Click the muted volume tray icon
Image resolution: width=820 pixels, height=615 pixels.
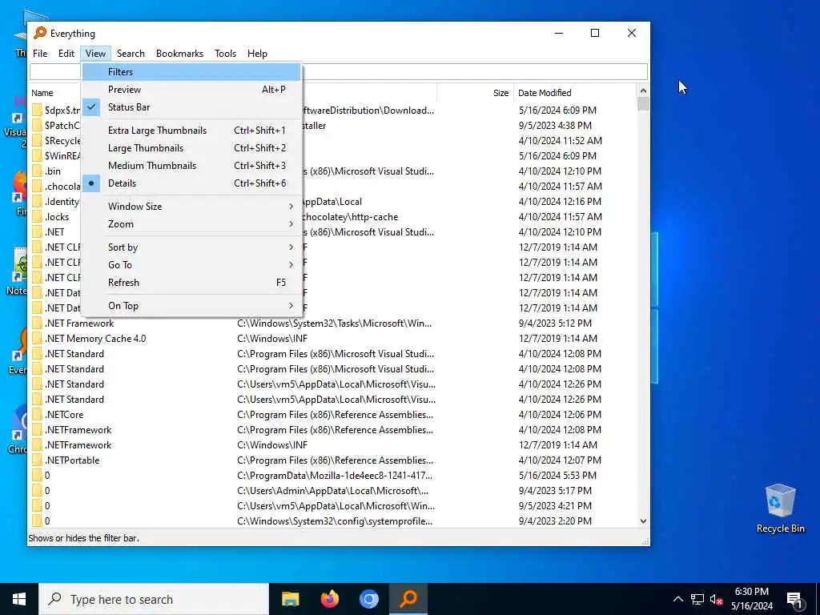[x=716, y=599]
